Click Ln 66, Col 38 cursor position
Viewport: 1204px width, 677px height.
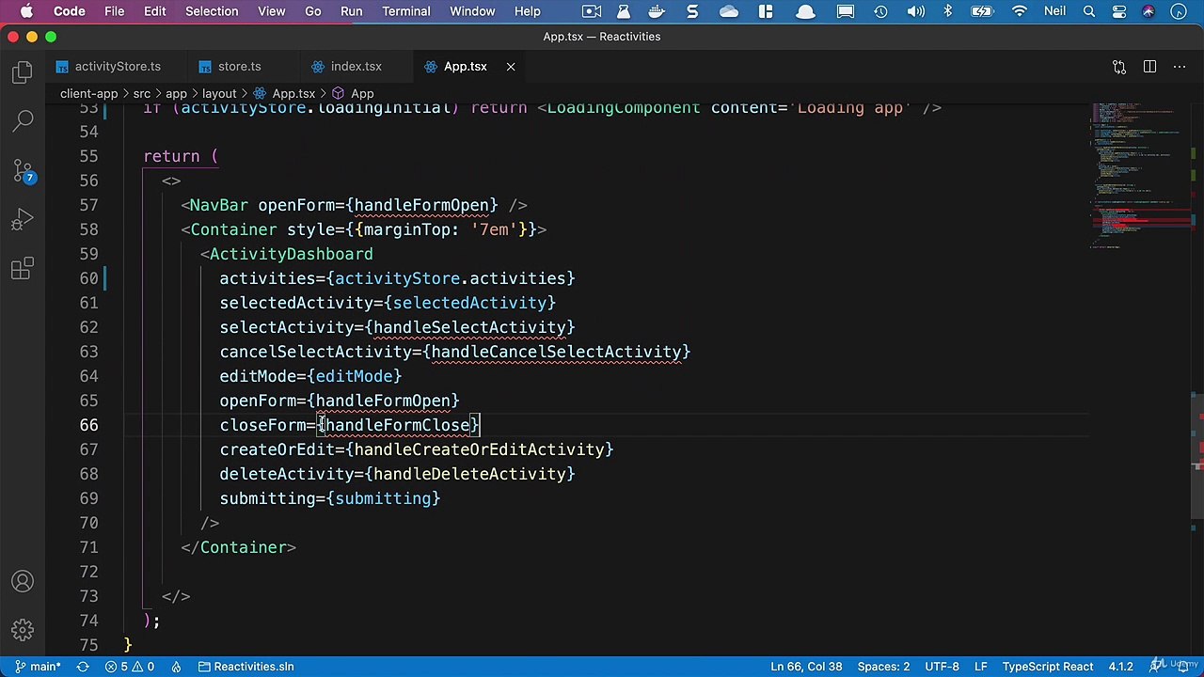point(806,667)
